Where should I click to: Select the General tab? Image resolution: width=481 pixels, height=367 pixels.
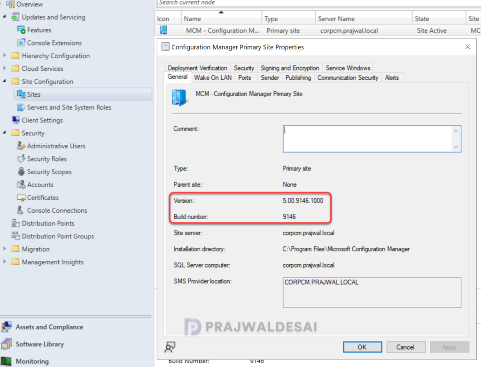(178, 77)
